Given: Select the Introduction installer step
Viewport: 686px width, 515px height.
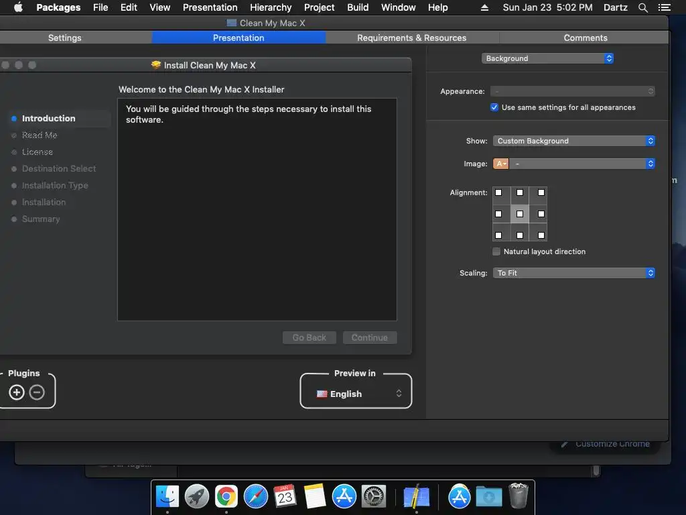Looking at the screenshot, I should point(48,118).
